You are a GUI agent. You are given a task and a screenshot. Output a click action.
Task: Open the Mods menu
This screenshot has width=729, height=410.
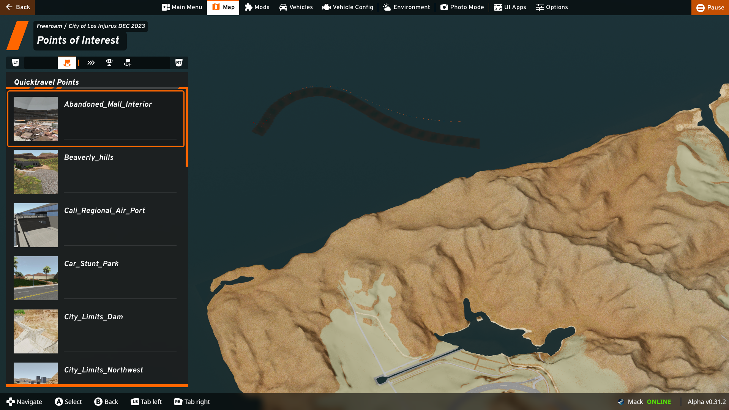tap(257, 7)
